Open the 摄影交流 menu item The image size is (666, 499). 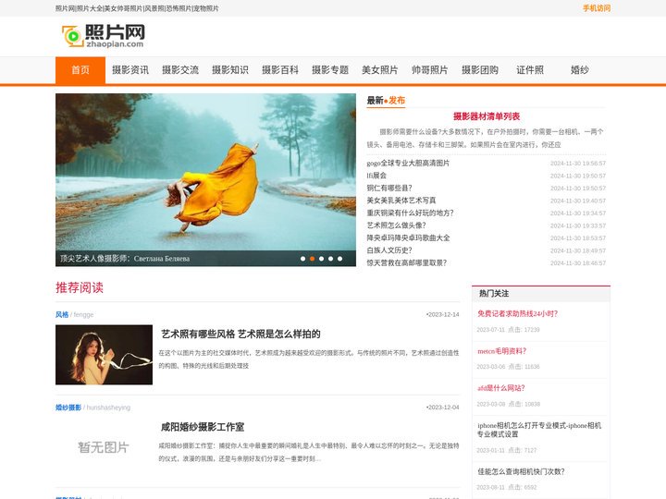[x=180, y=70]
